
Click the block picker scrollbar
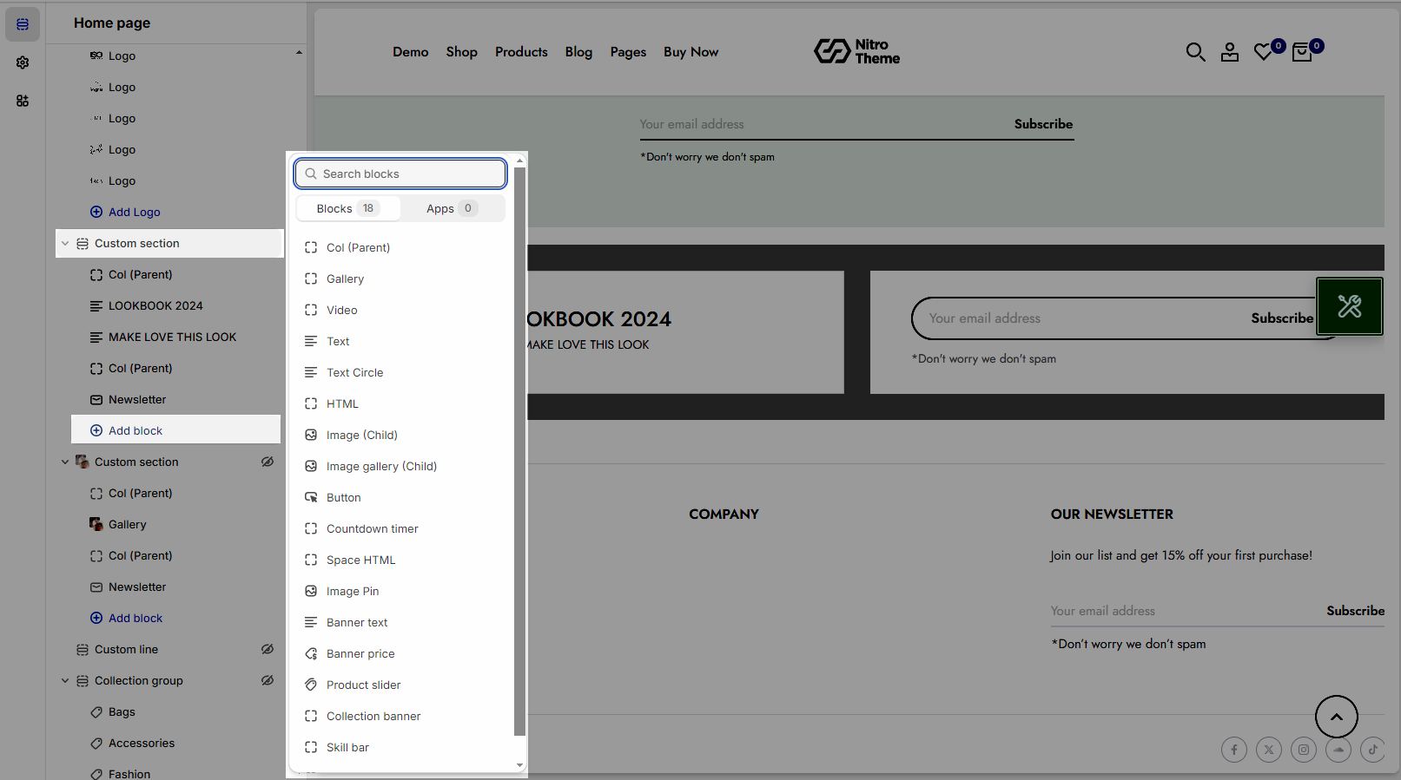coord(520,451)
